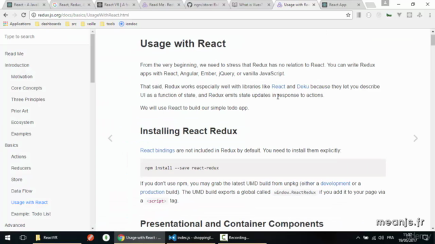This screenshot has width=435, height=244.
Task: Click the main page scrollbar thumb
Action: pos(433,40)
